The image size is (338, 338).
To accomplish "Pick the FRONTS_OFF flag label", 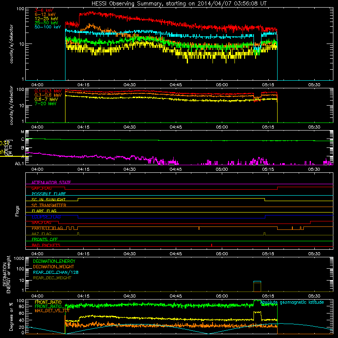I will (45, 240).
